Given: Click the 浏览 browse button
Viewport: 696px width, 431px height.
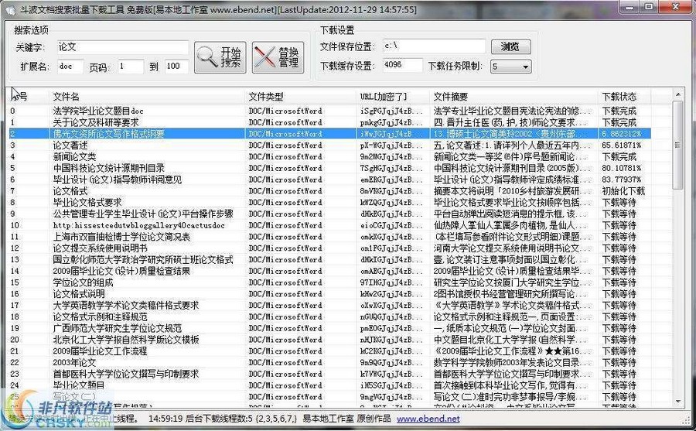Looking at the screenshot, I should [510, 46].
